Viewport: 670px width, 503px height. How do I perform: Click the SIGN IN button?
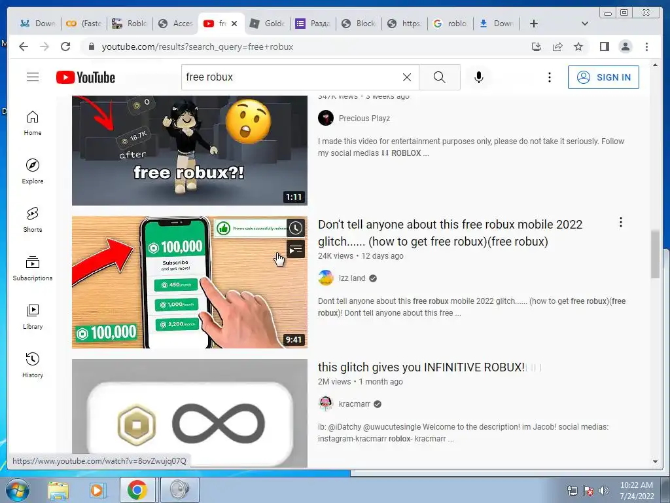pos(603,77)
